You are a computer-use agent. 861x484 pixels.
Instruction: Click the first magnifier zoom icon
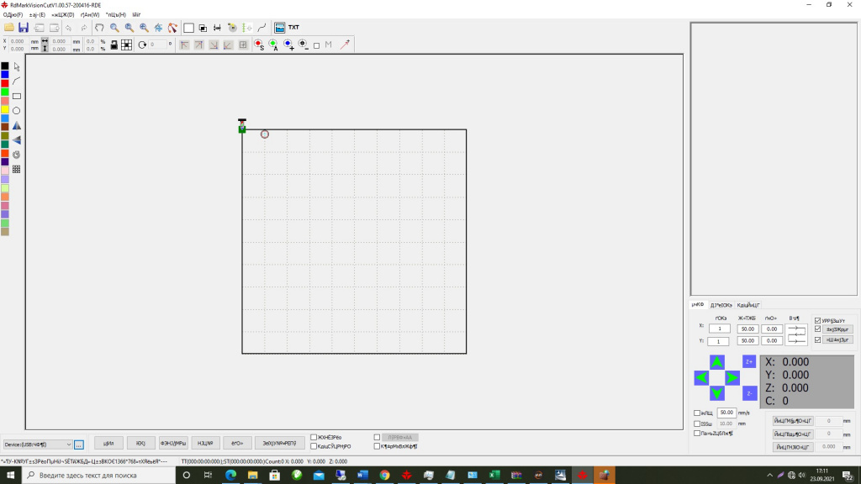pyautogui.click(x=114, y=28)
